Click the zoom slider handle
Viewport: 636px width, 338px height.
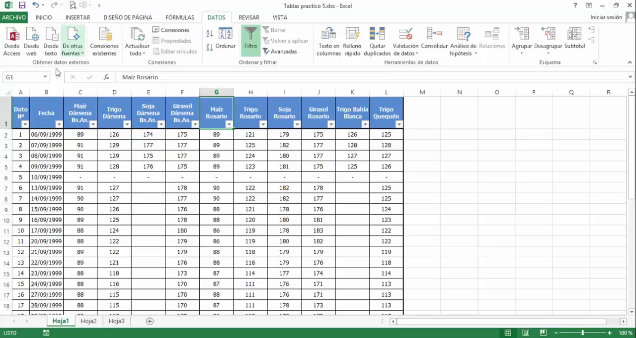(x=583, y=333)
